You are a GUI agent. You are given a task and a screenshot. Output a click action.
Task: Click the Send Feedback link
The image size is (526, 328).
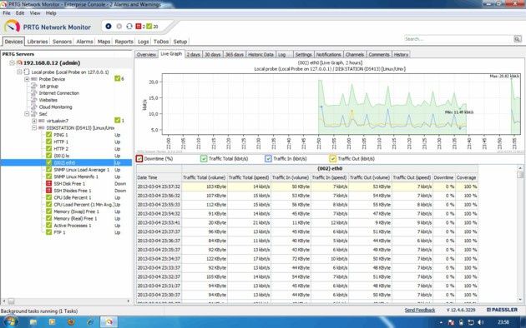[x=420, y=310]
